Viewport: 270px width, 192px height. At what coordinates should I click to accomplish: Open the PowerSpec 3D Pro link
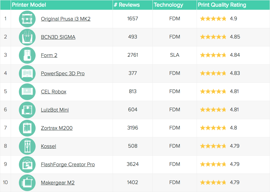click(x=63, y=73)
